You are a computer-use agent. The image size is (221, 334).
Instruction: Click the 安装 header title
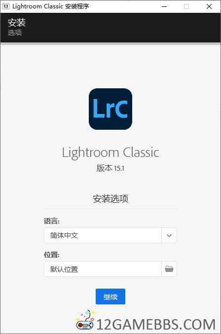point(17,23)
